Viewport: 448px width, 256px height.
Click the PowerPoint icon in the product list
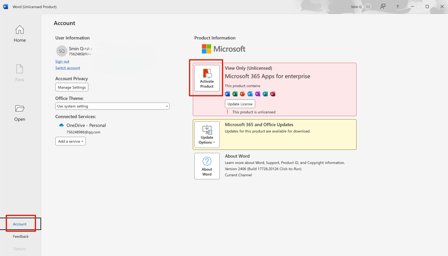point(242,94)
